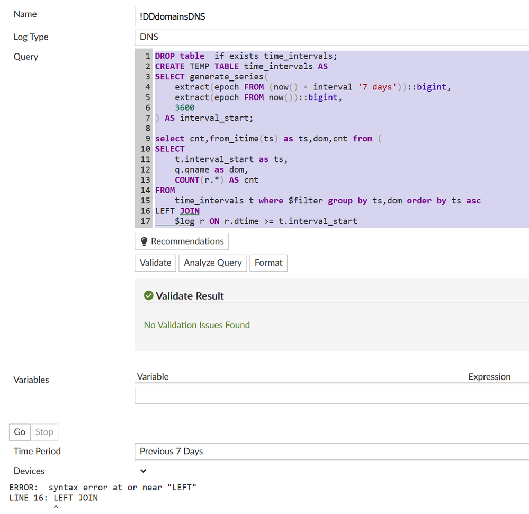Click the Stop button
529x514 pixels.
click(x=44, y=432)
